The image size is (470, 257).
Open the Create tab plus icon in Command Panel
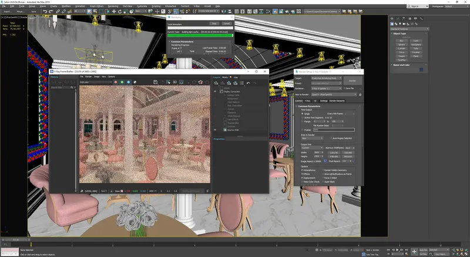pyautogui.click(x=392, y=19)
